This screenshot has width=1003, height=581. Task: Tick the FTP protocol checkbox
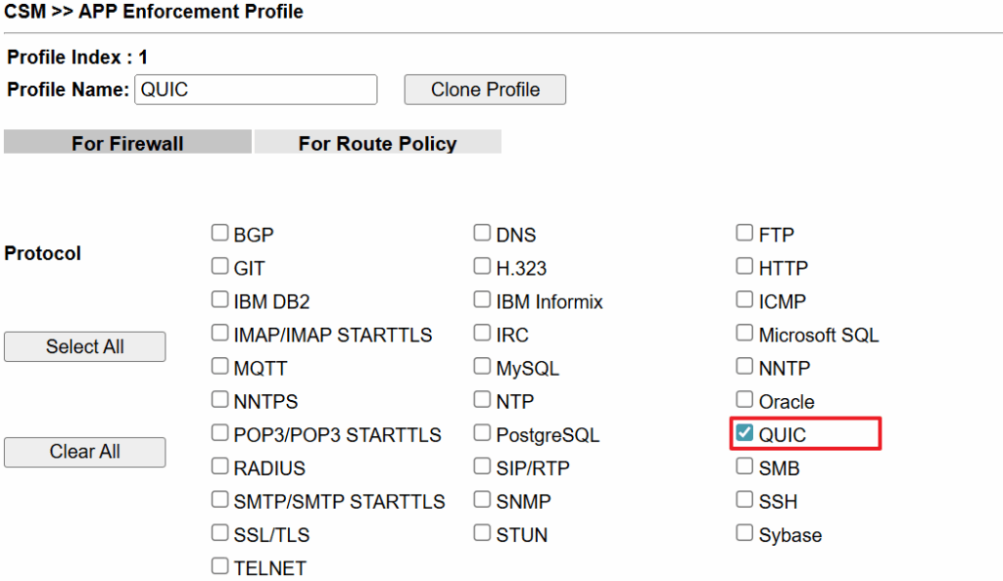point(744,234)
